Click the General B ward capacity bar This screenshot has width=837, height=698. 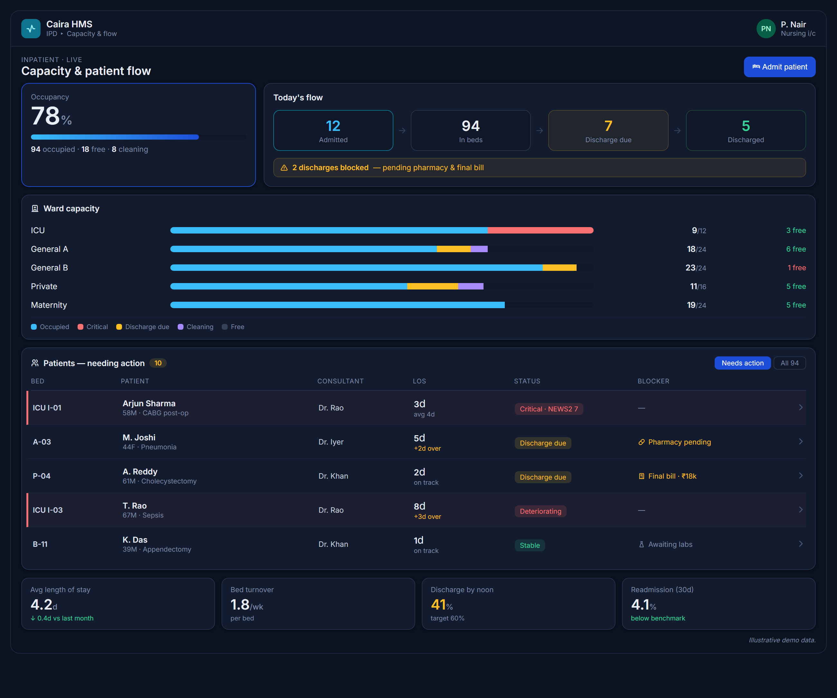382,268
